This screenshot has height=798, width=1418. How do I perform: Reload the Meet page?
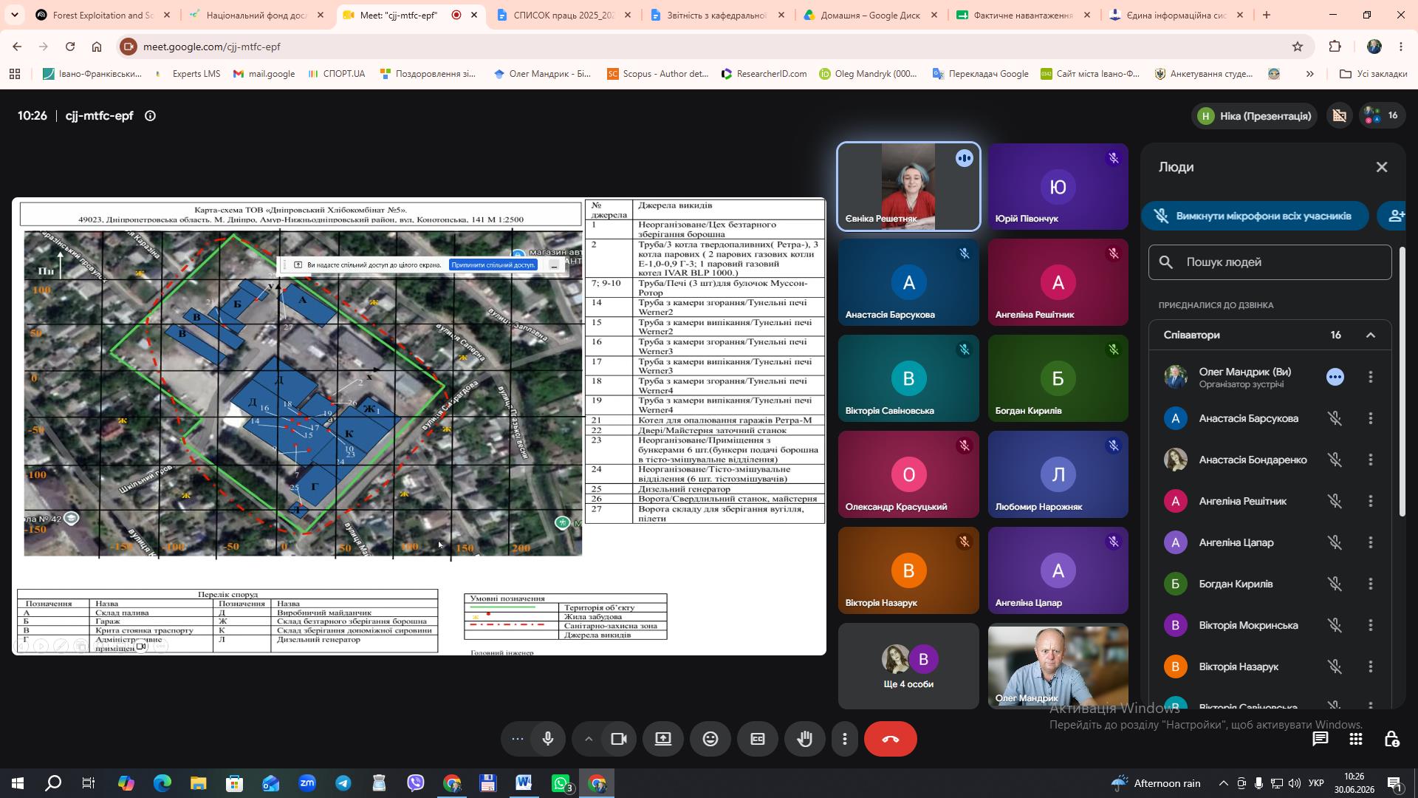[70, 47]
